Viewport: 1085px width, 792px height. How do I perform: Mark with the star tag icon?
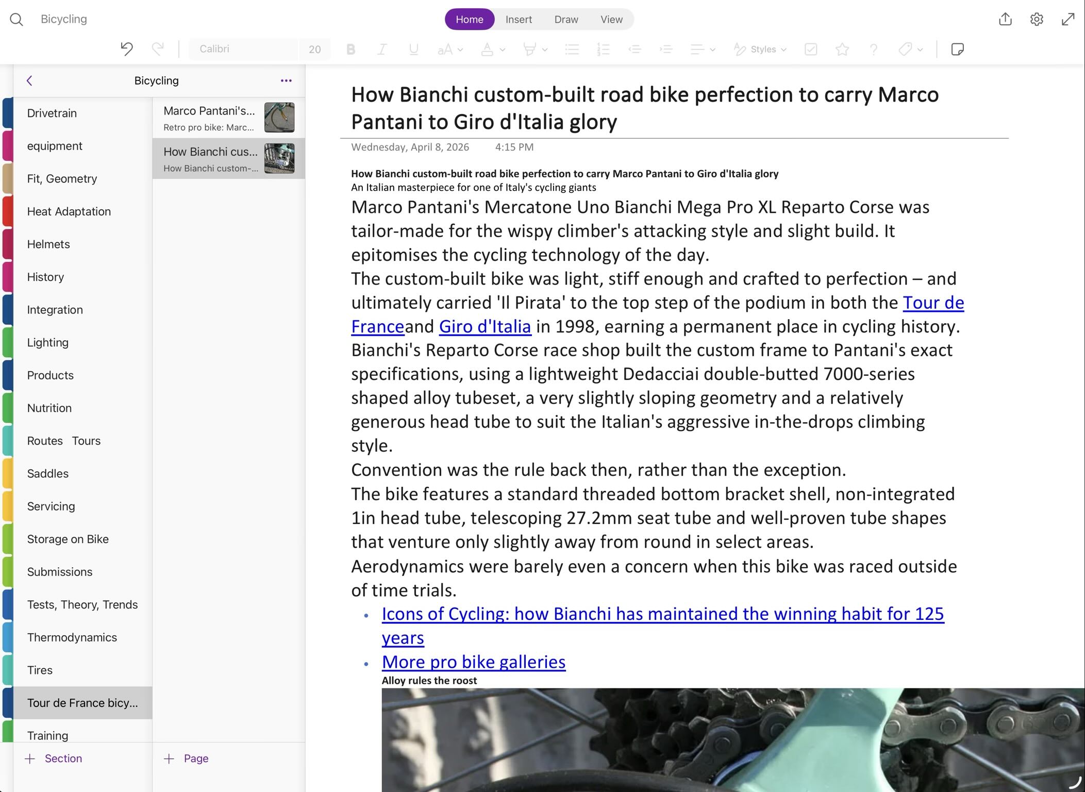pos(842,49)
